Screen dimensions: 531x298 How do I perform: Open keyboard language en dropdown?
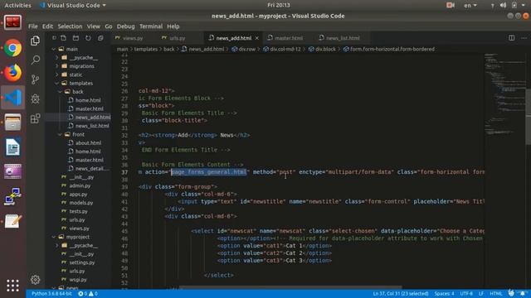[x=470, y=5]
